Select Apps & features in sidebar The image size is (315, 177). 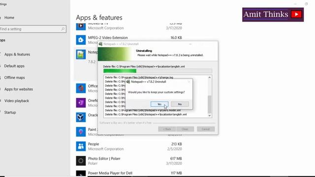coord(17,55)
